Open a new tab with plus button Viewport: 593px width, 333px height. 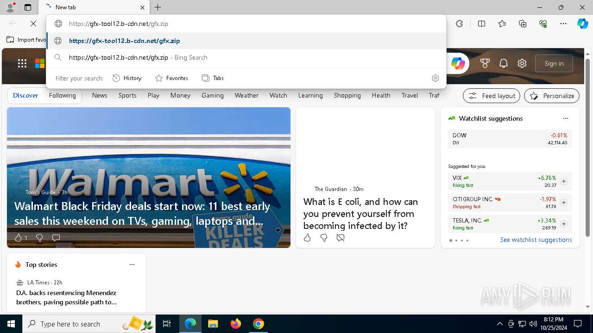pos(158,7)
